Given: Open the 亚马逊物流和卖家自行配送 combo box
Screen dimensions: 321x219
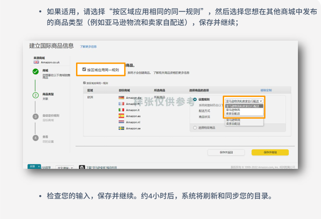Looking at the screenshot, I should tap(244, 101).
